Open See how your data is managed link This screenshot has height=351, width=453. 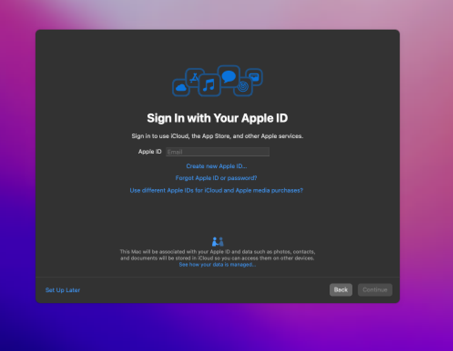[x=217, y=265]
